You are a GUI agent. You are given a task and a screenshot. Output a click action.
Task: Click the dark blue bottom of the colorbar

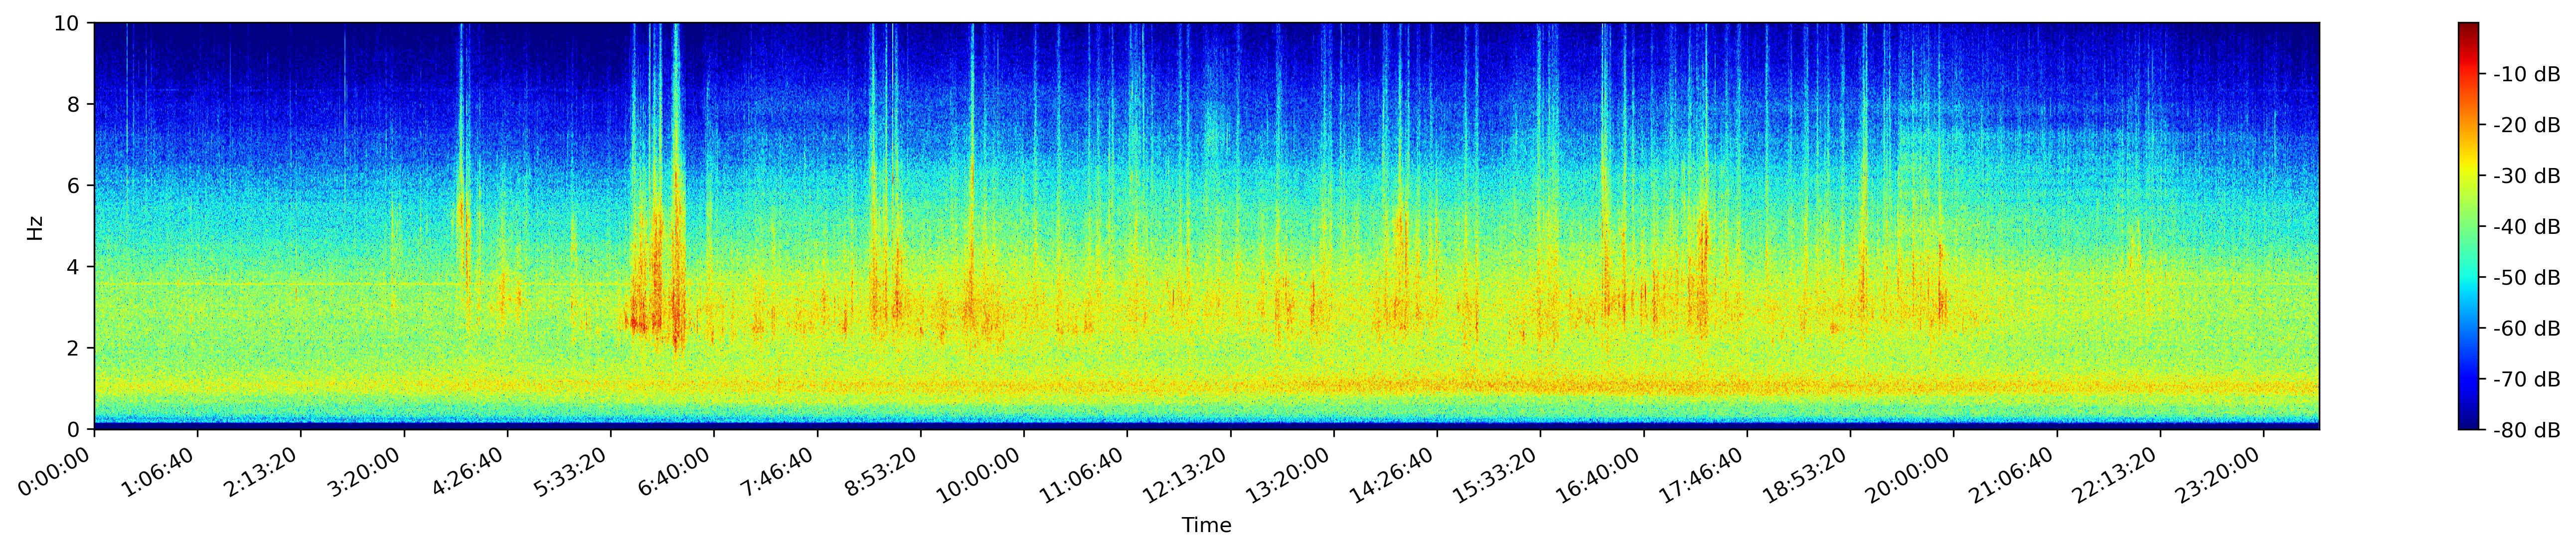(2468, 422)
